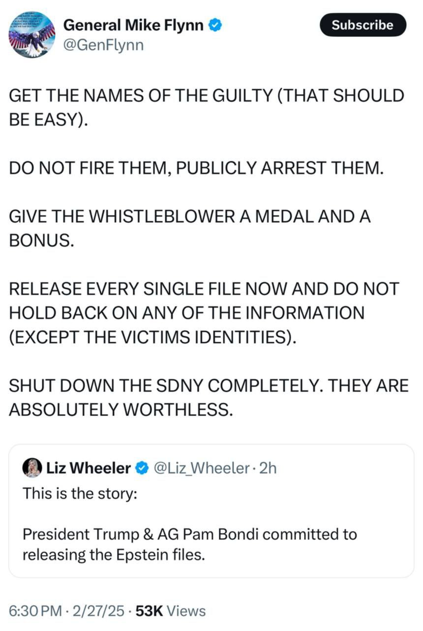Click the @GenFlynn handle

103,45
